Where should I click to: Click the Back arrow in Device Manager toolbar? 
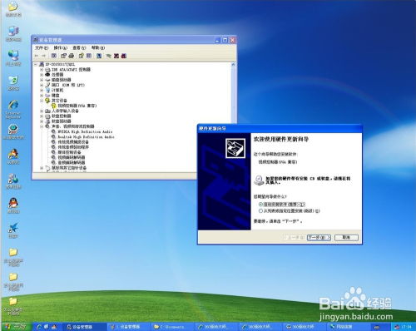click(37, 56)
